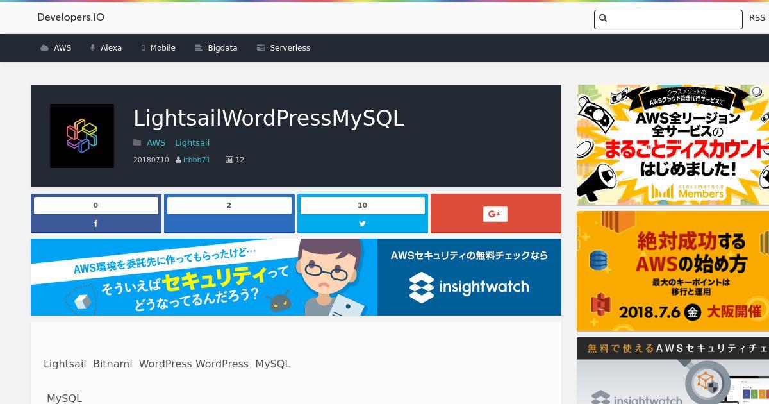769x404 pixels.
Task: Click the folder category icon
Action: [137, 143]
